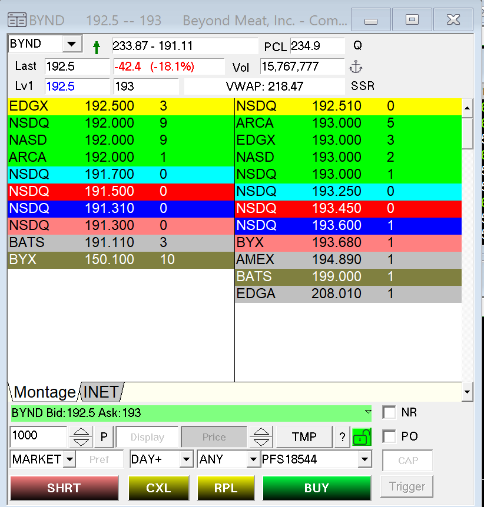The image size is (484, 507).
Task: Click the Pref field
Action: pyautogui.click(x=99, y=459)
